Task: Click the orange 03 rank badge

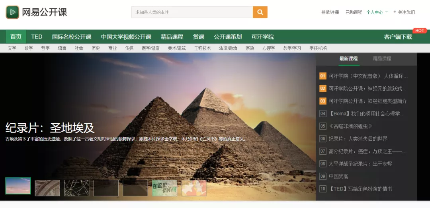Action: (x=323, y=101)
